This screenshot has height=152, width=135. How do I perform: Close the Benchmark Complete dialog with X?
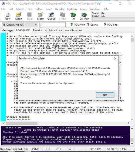coord(115,58)
